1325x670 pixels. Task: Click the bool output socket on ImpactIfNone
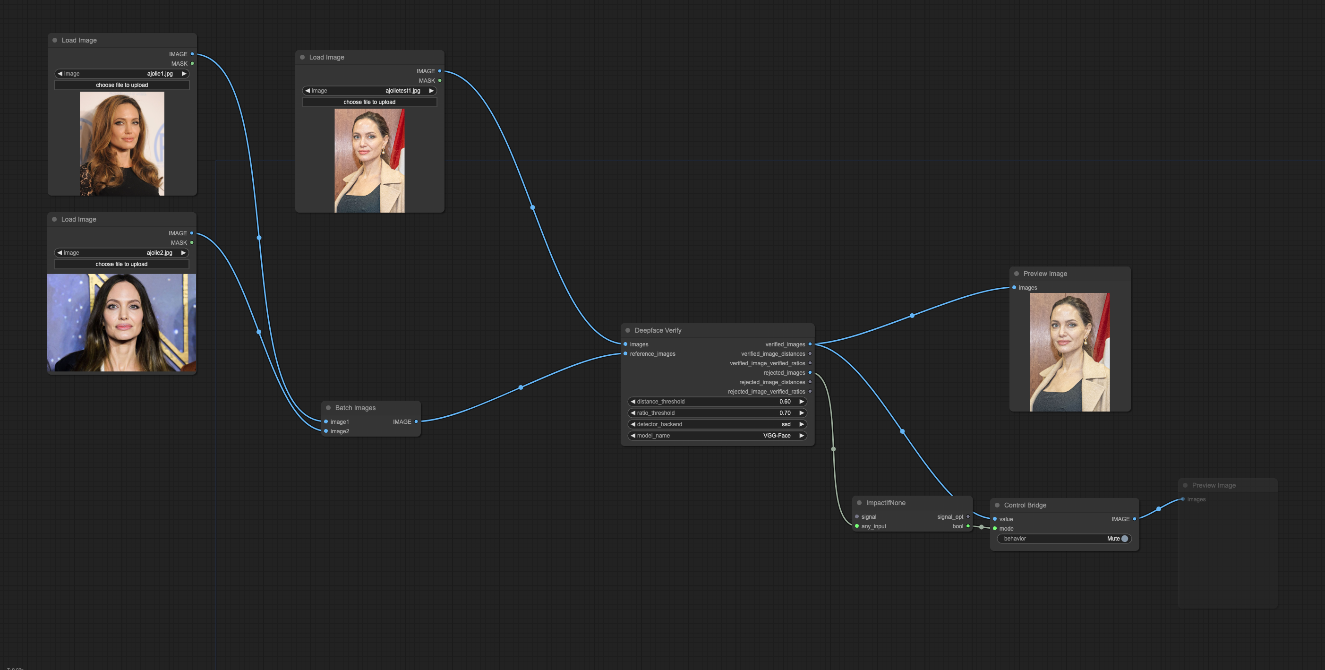(967, 526)
